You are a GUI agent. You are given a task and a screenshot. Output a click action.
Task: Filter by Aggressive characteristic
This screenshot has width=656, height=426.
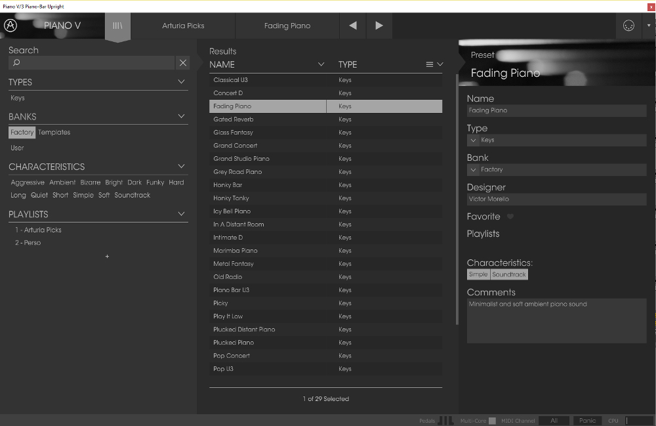click(x=28, y=182)
